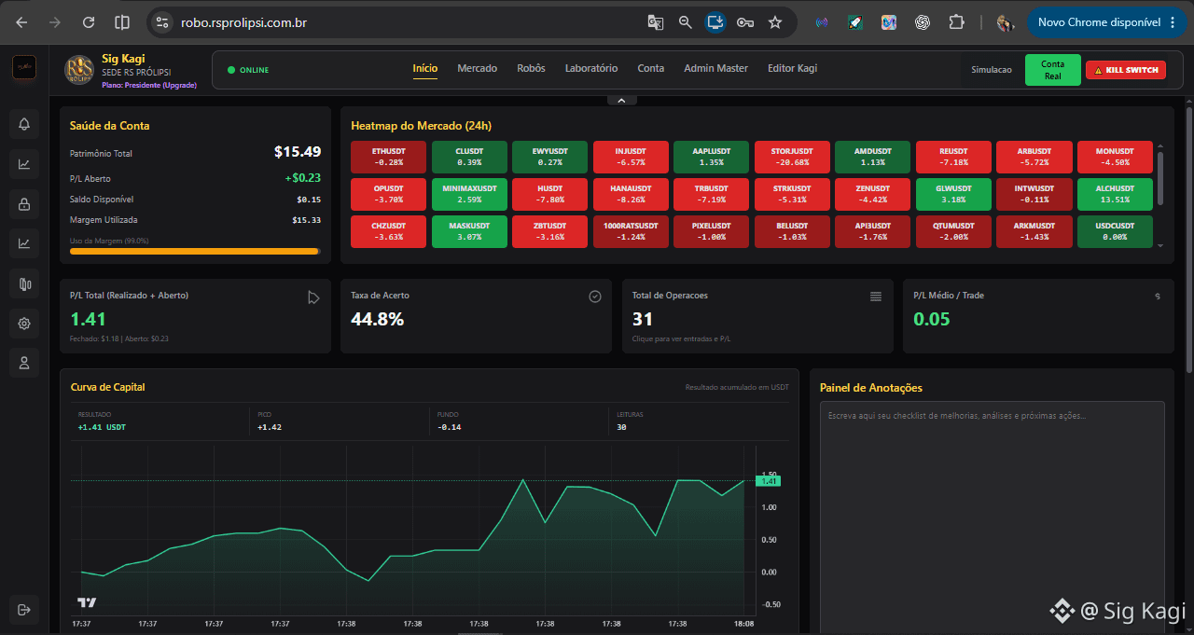This screenshot has width=1194, height=635.
Task: Click the candlestick icon in sidebar
Action: [x=24, y=284]
